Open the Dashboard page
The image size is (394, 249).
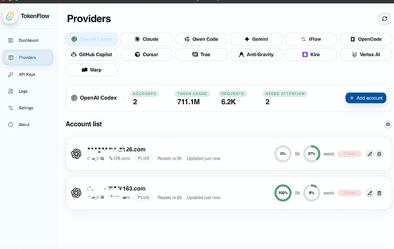pyautogui.click(x=28, y=40)
